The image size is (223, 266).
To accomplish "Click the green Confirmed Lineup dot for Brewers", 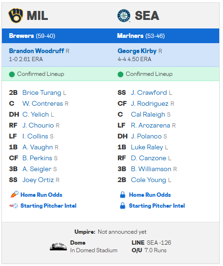I will (12, 74).
